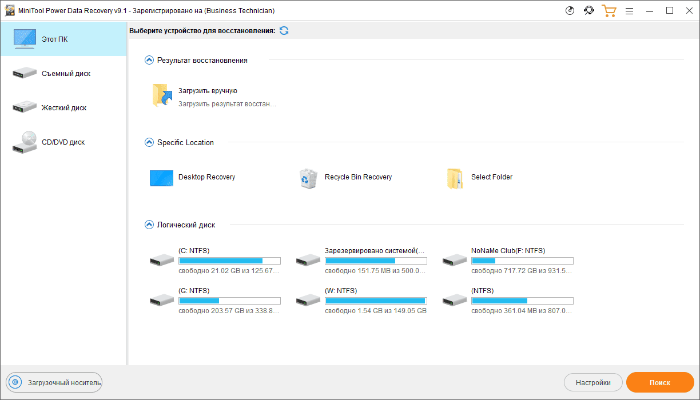The width and height of the screenshot is (700, 400).
Task: Open the shopping cart icon
Action: [x=609, y=11]
